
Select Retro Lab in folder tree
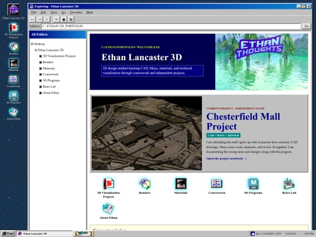[x=49, y=87]
